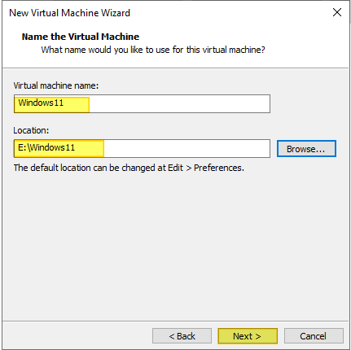
Task: Click the Browse... button for location
Action: click(306, 149)
